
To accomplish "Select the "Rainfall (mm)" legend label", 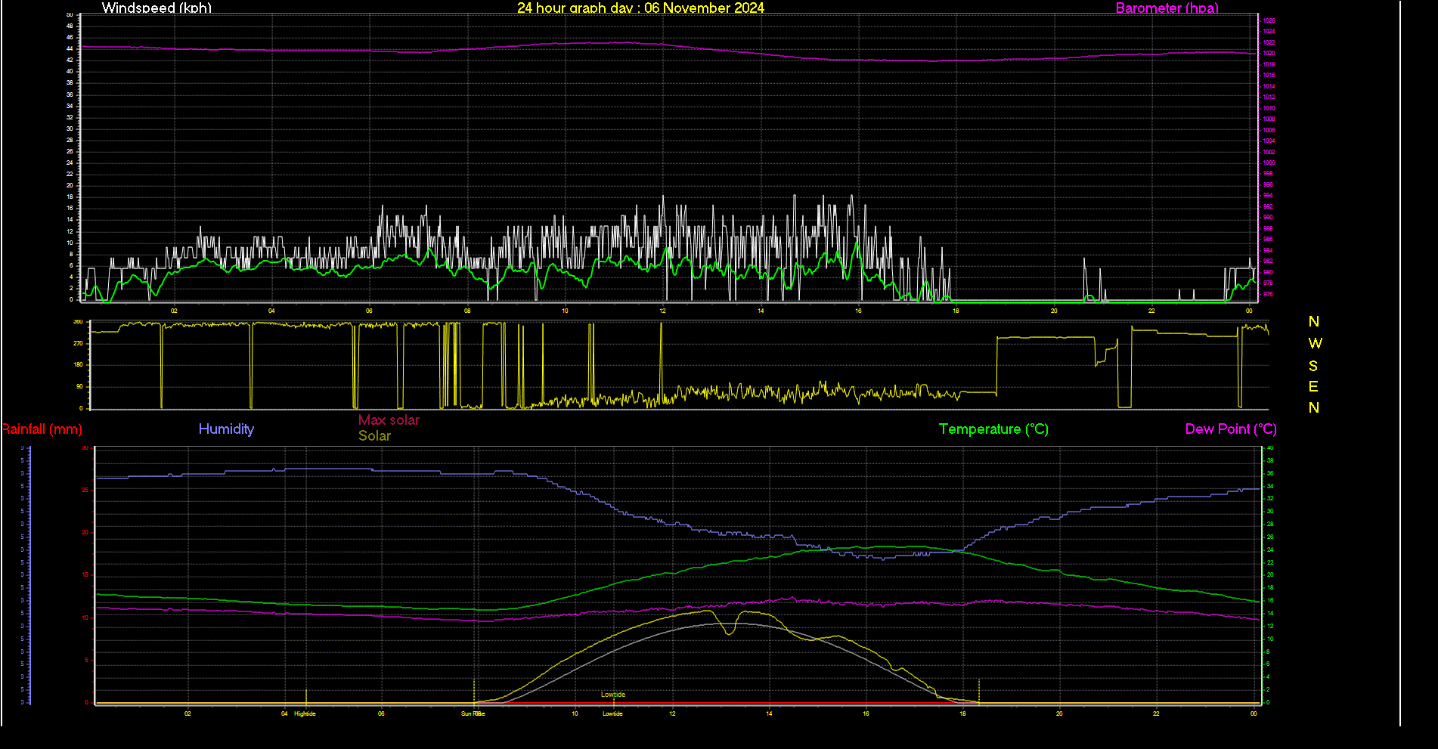I will point(42,429).
